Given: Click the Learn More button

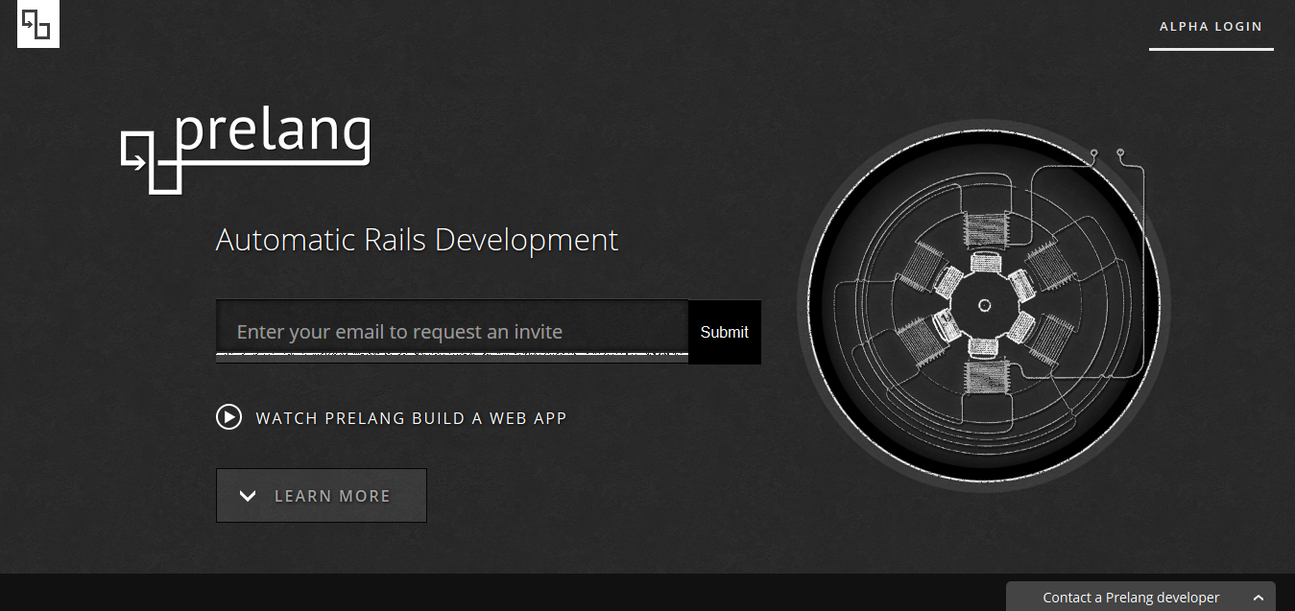Looking at the screenshot, I should (321, 495).
